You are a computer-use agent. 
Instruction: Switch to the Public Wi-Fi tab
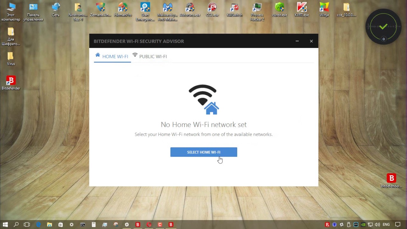tap(149, 56)
